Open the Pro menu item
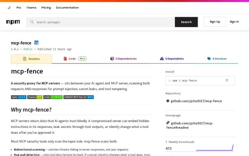 (x=19, y=7)
